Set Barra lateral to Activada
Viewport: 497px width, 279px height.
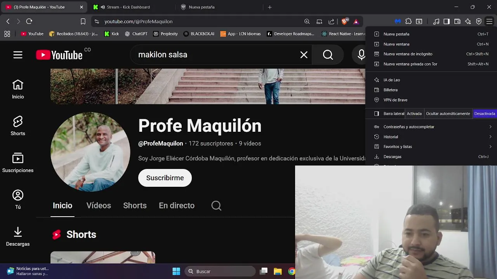click(x=414, y=114)
